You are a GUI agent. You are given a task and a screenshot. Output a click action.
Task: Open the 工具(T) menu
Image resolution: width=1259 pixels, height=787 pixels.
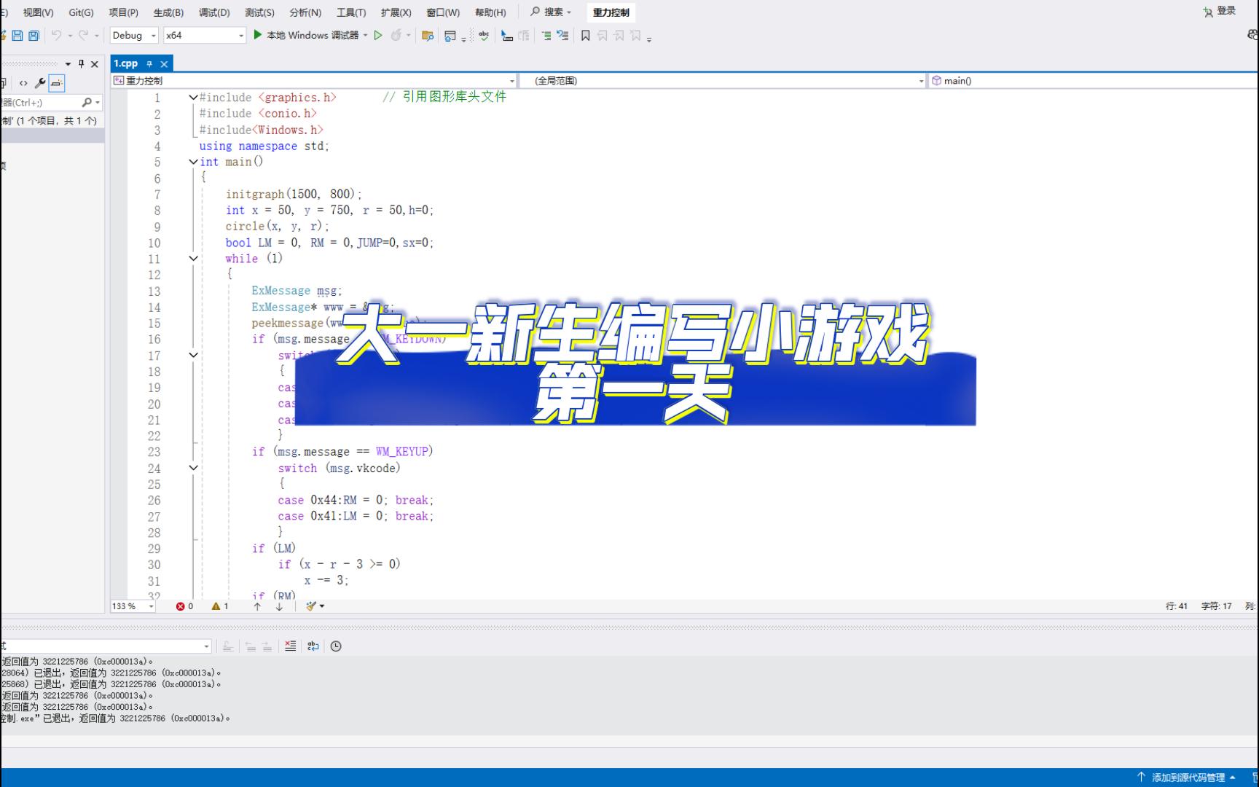350,12
